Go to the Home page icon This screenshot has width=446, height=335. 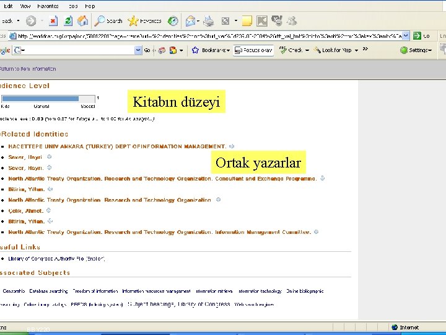pos(83,21)
